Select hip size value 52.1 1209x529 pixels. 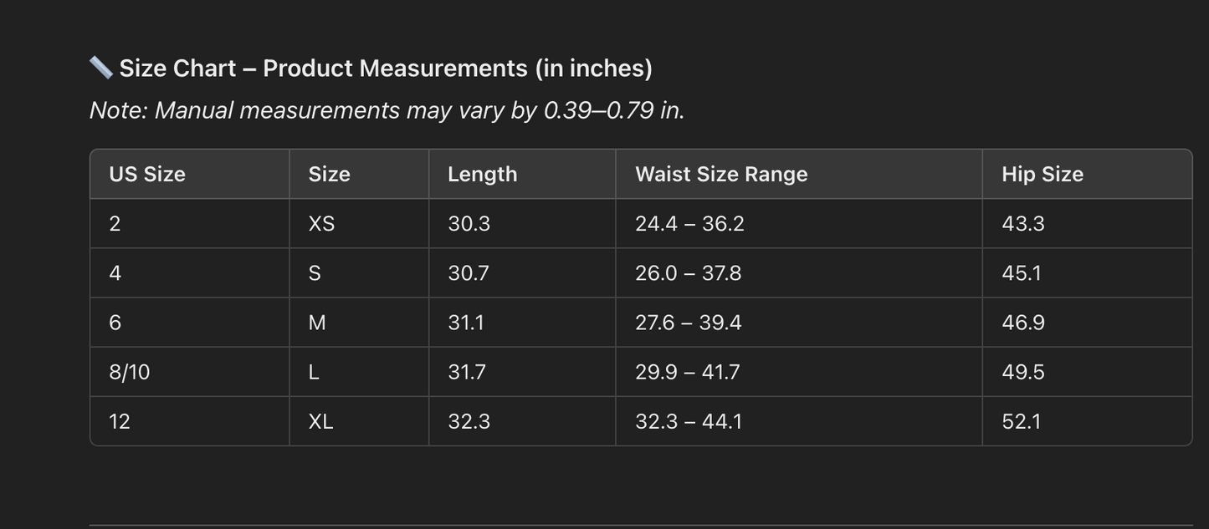click(1022, 421)
